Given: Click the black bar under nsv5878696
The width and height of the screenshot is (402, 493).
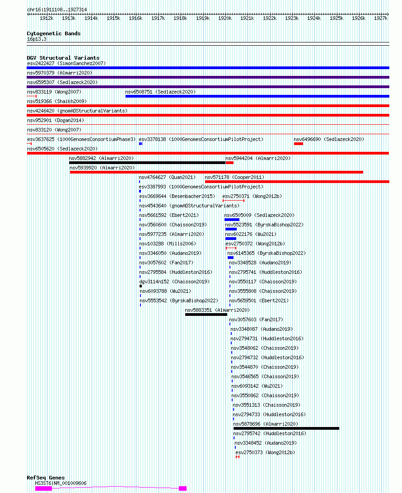Looking at the screenshot, I should (x=286, y=428).
